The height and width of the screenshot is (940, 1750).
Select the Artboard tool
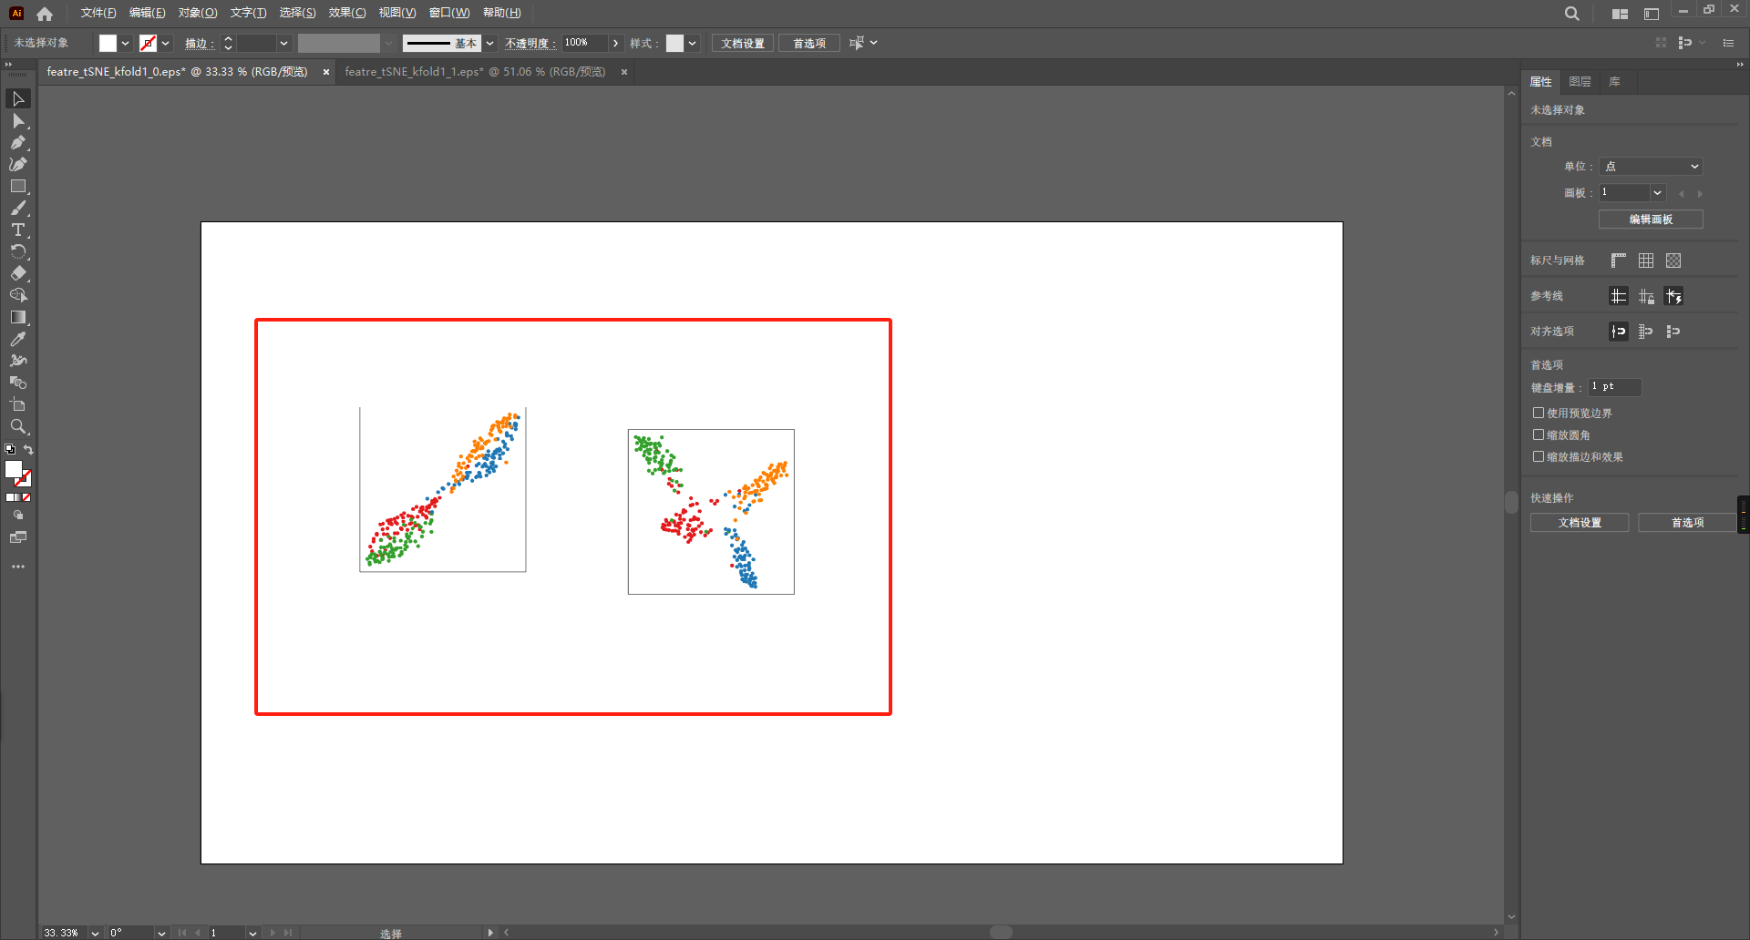coord(18,404)
